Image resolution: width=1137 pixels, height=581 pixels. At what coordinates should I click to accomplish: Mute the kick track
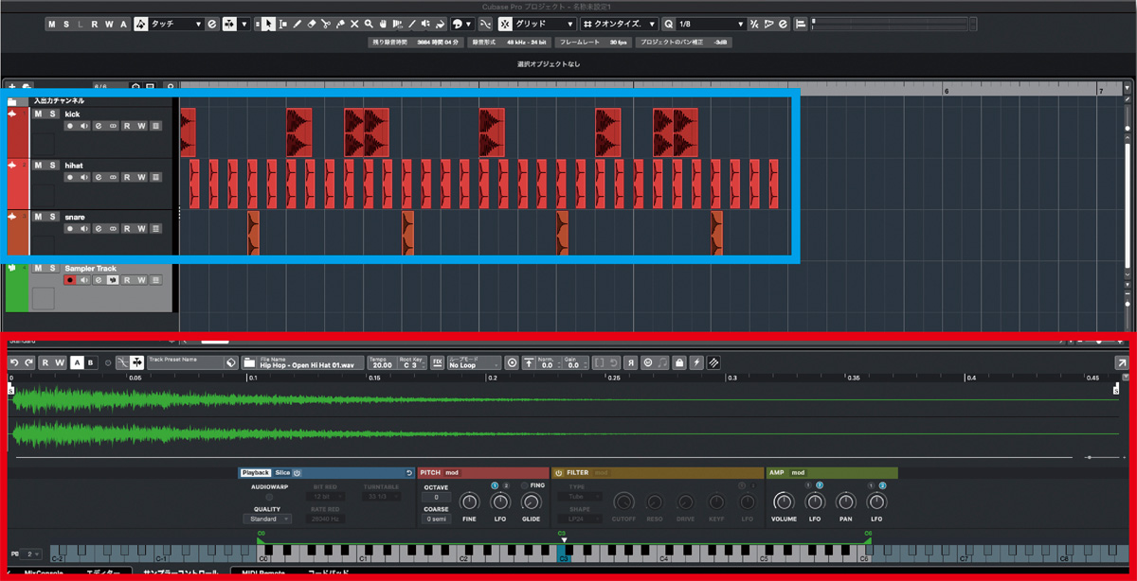(x=39, y=114)
